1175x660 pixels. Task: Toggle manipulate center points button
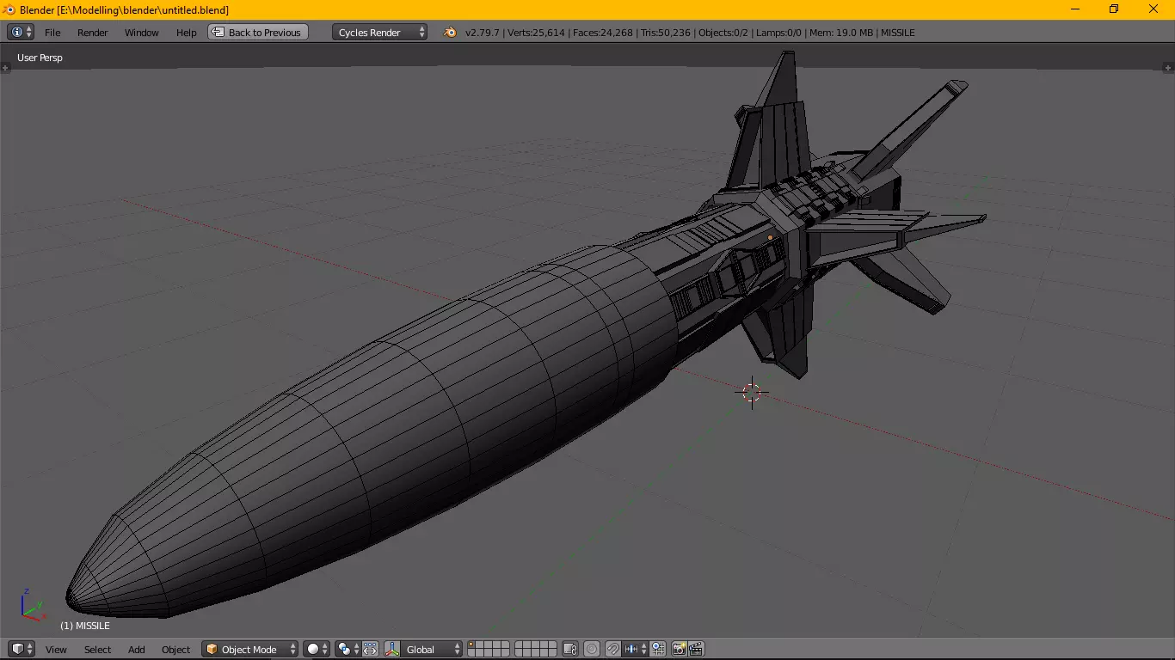pos(370,649)
